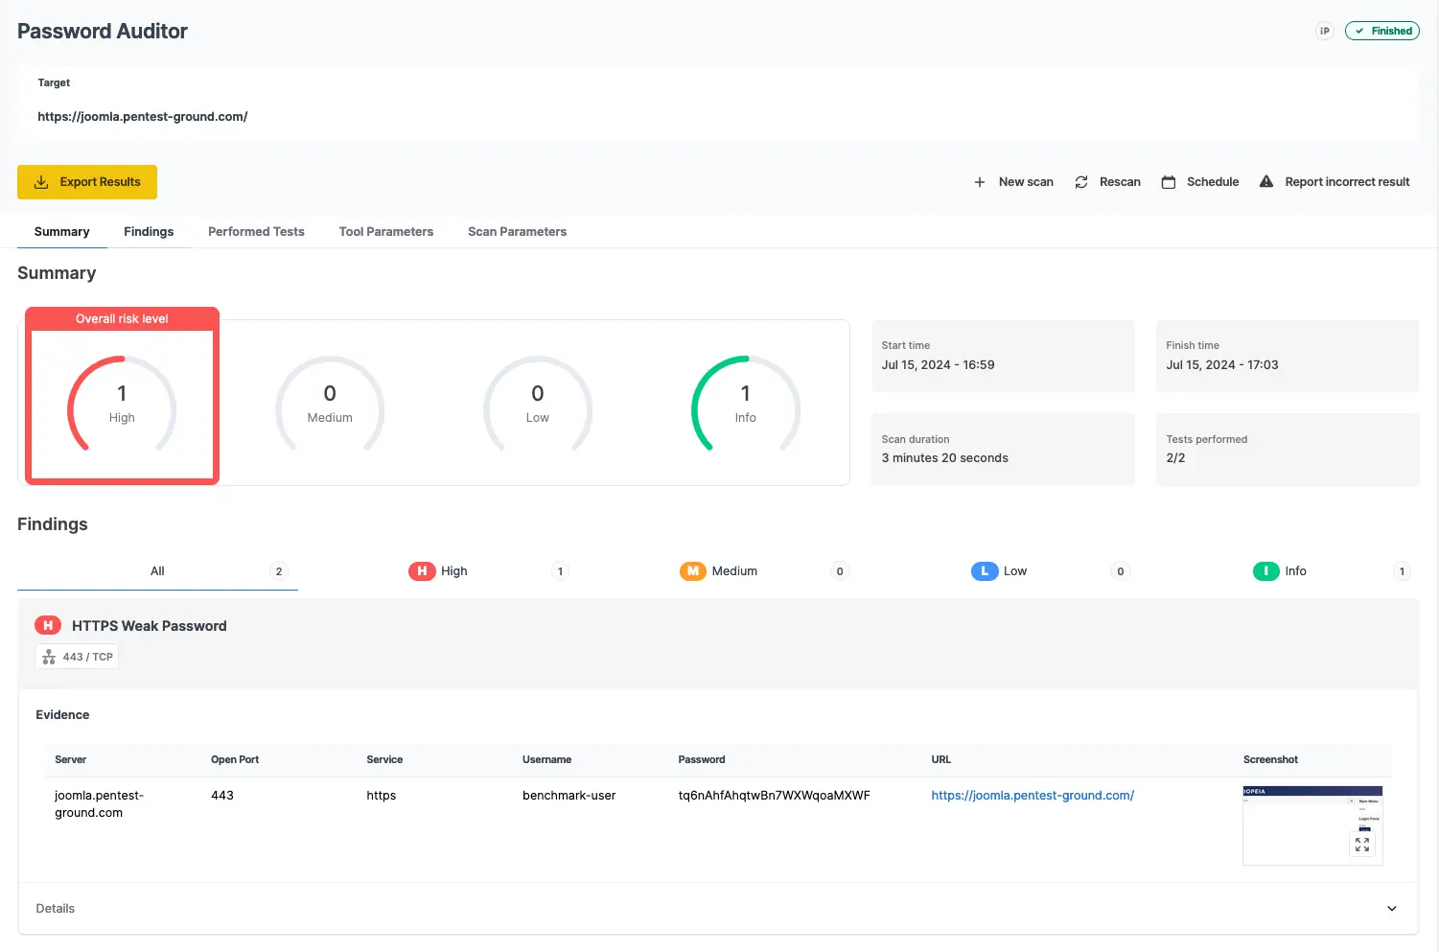Click the High risk gauge
This screenshot has width=1439, height=952.
[122, 404]
